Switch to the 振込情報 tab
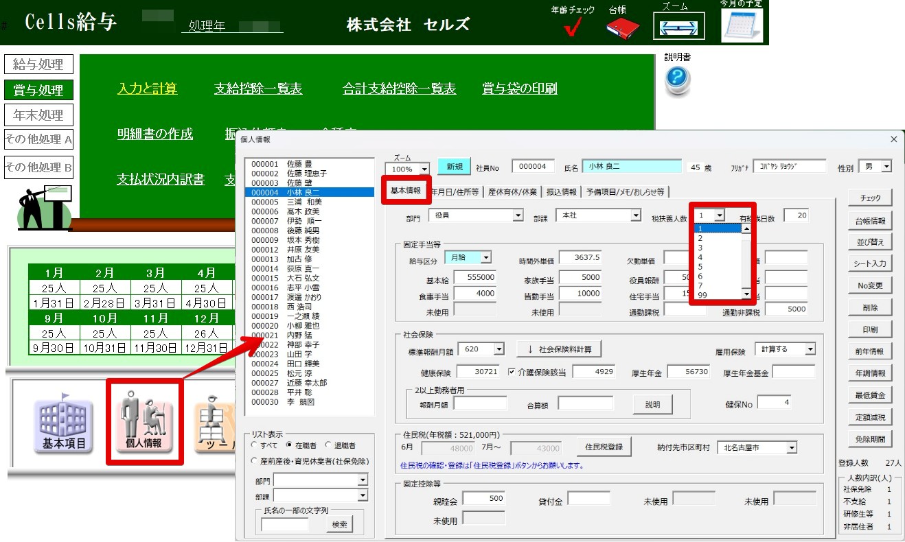This screenshot has height=542, width=905. point(562,191)
